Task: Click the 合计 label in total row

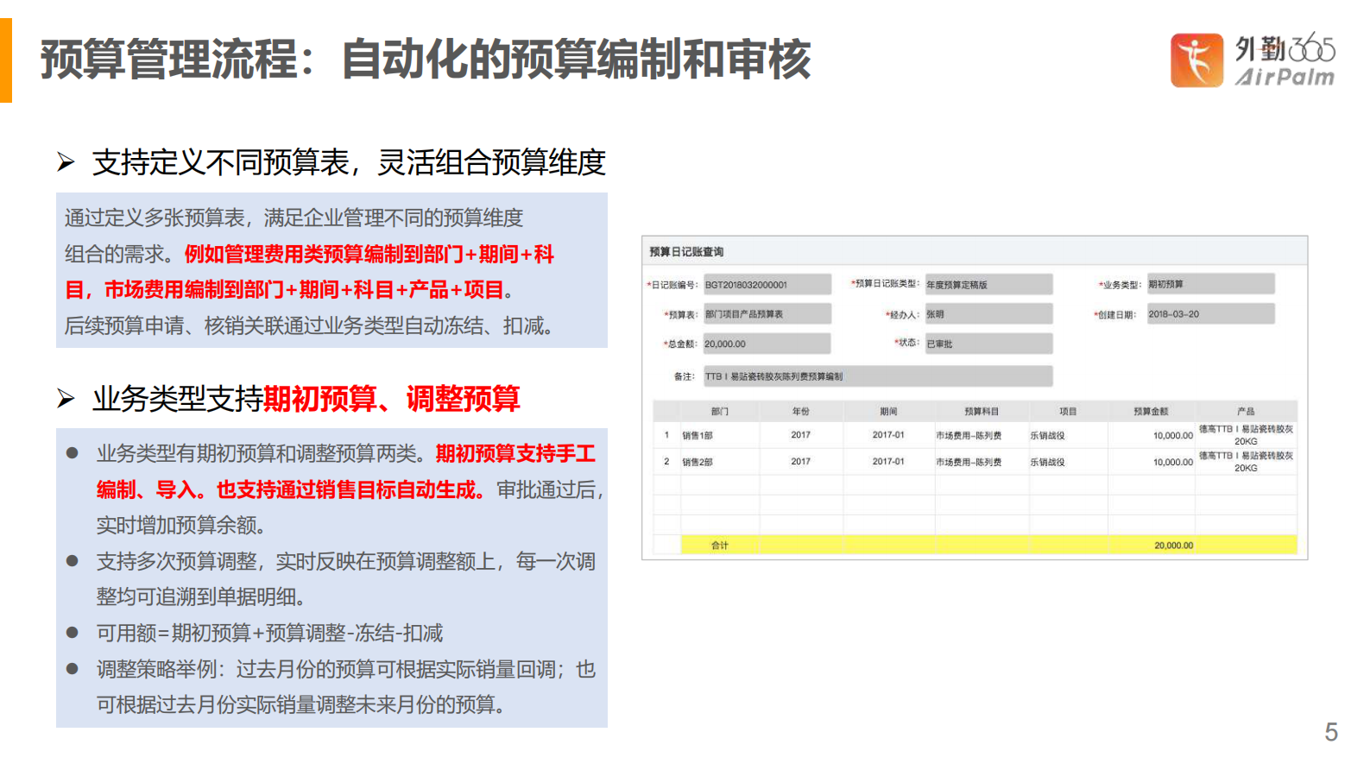Action: (720, 546)
